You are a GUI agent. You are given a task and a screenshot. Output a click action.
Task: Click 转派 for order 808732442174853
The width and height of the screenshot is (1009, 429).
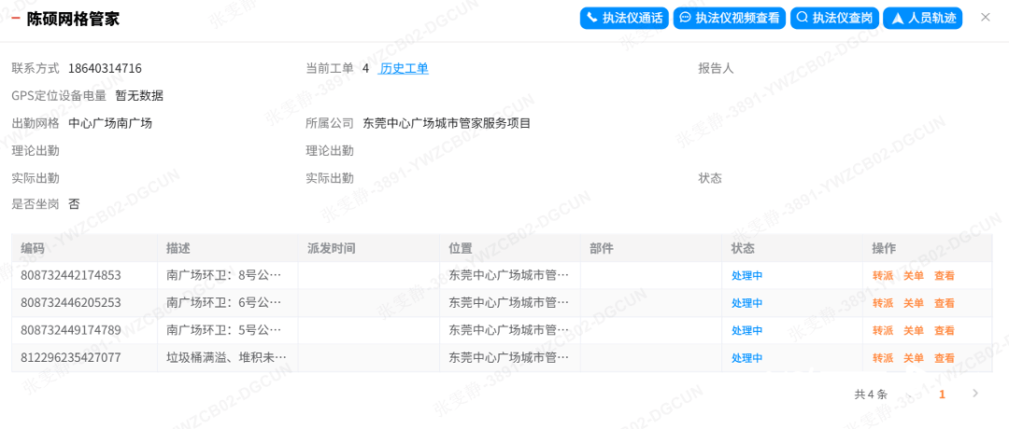[x=883, y=275]
